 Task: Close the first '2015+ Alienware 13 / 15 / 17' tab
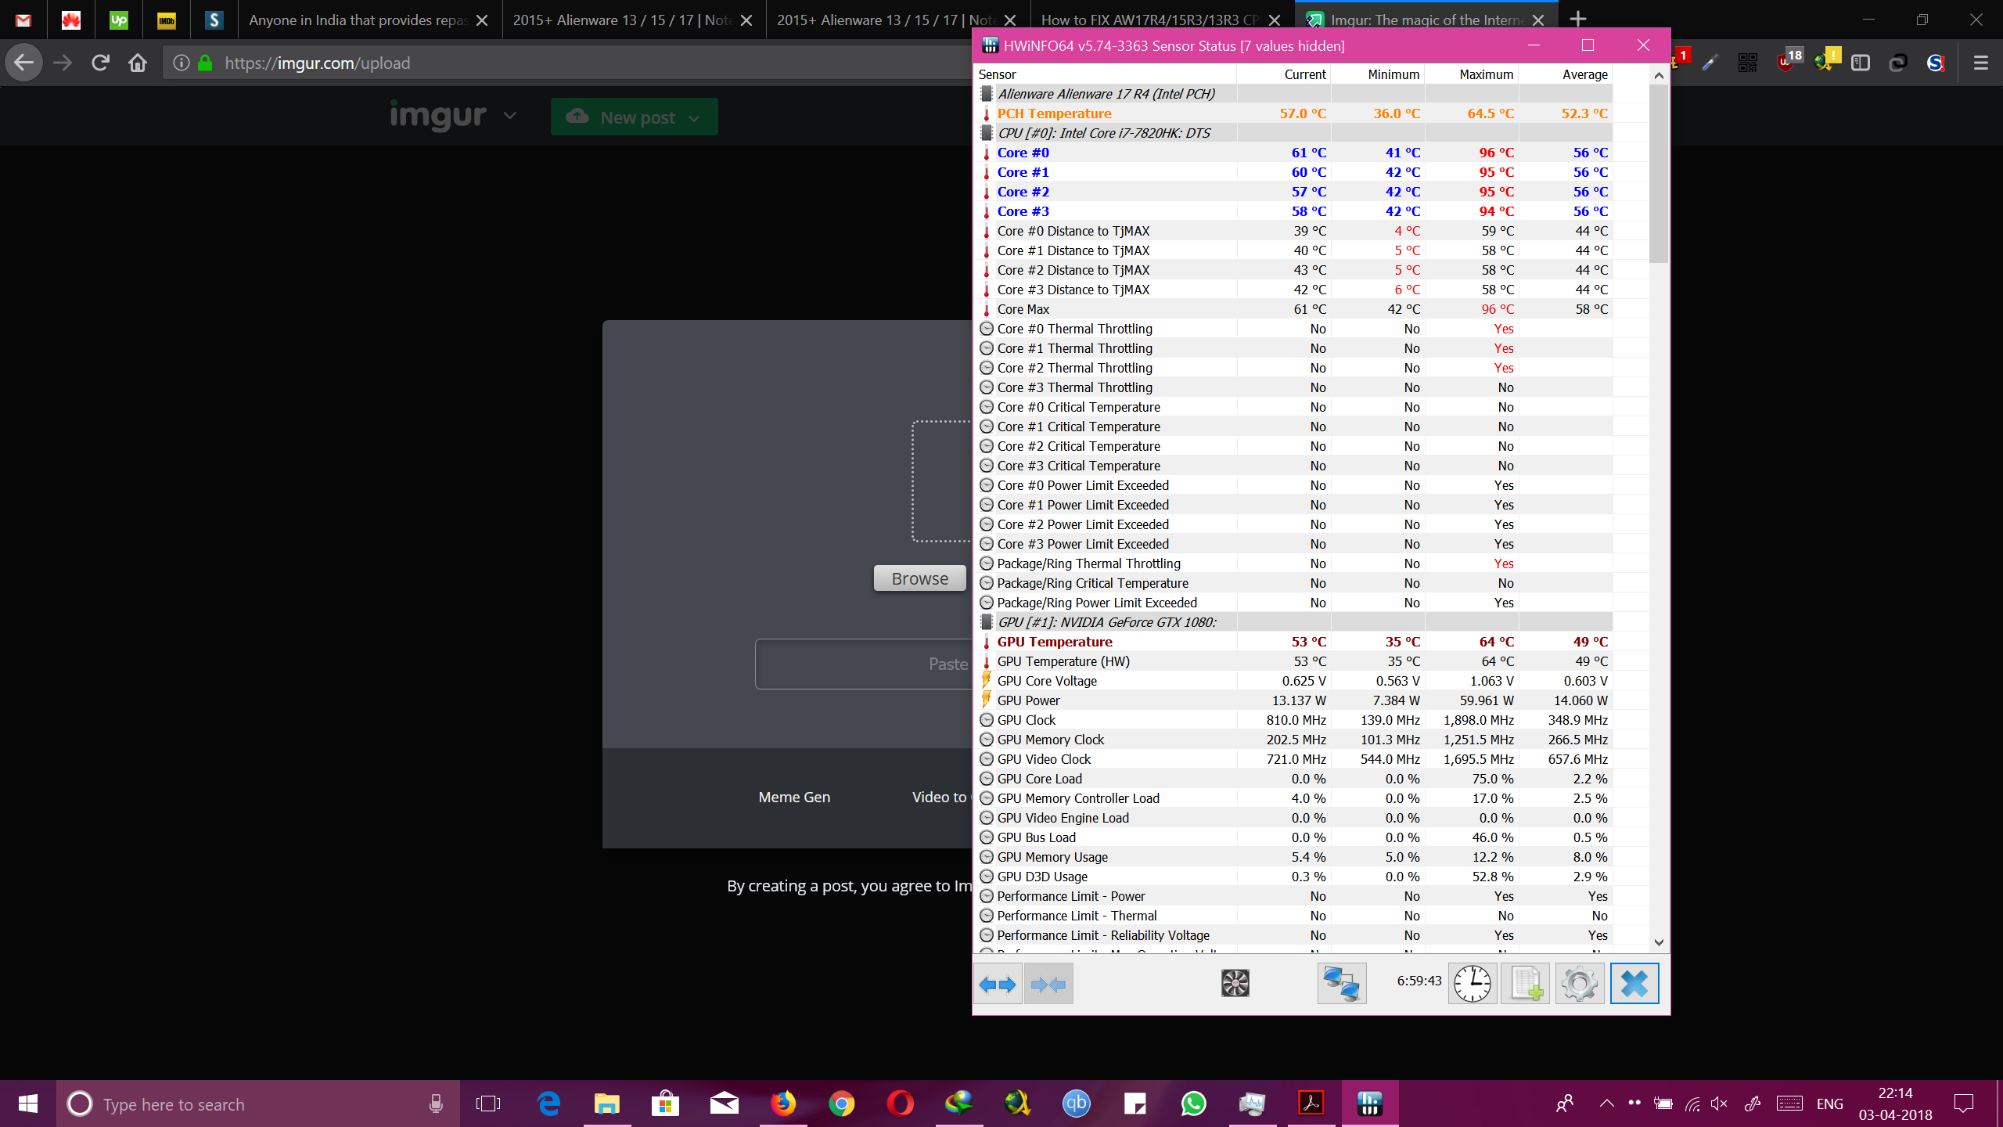point(746,20)
